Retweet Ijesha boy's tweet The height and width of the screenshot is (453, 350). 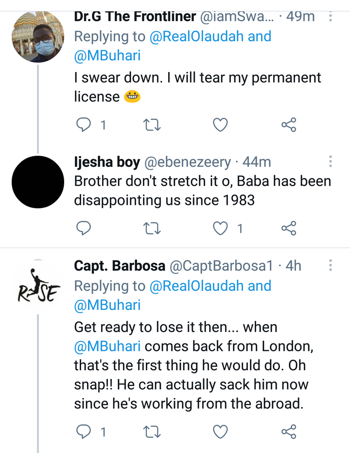click(x=152, y=228)
